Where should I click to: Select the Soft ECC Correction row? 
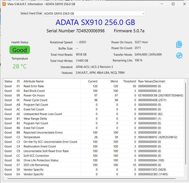[x=94, y=156]
